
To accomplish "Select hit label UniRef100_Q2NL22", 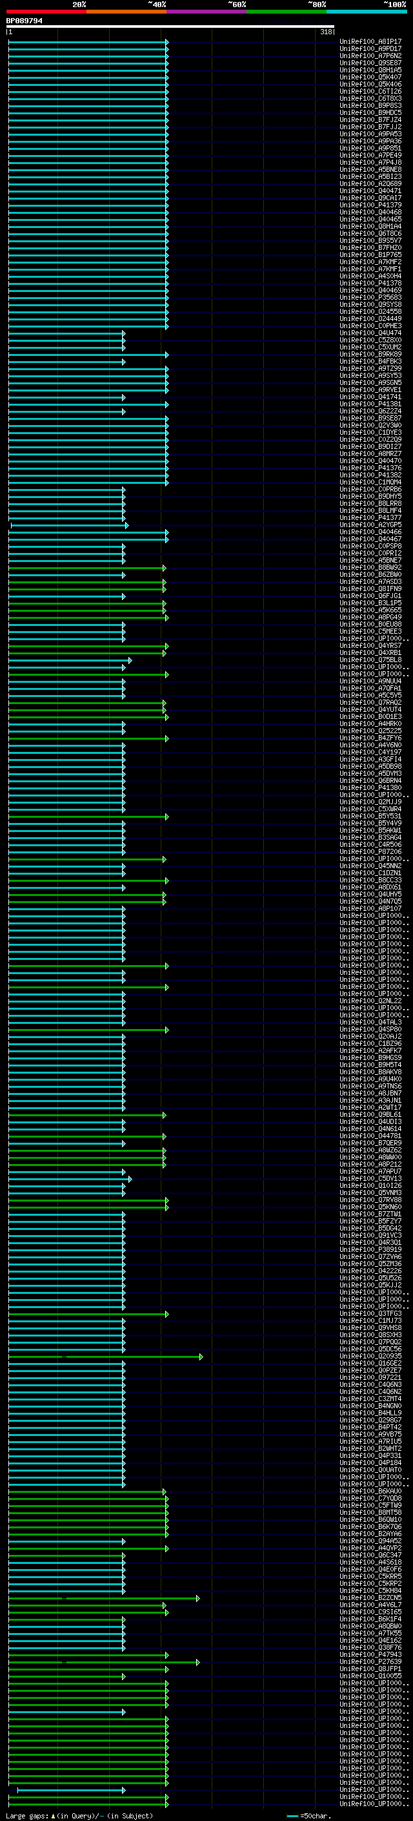I will (370, 1001).
